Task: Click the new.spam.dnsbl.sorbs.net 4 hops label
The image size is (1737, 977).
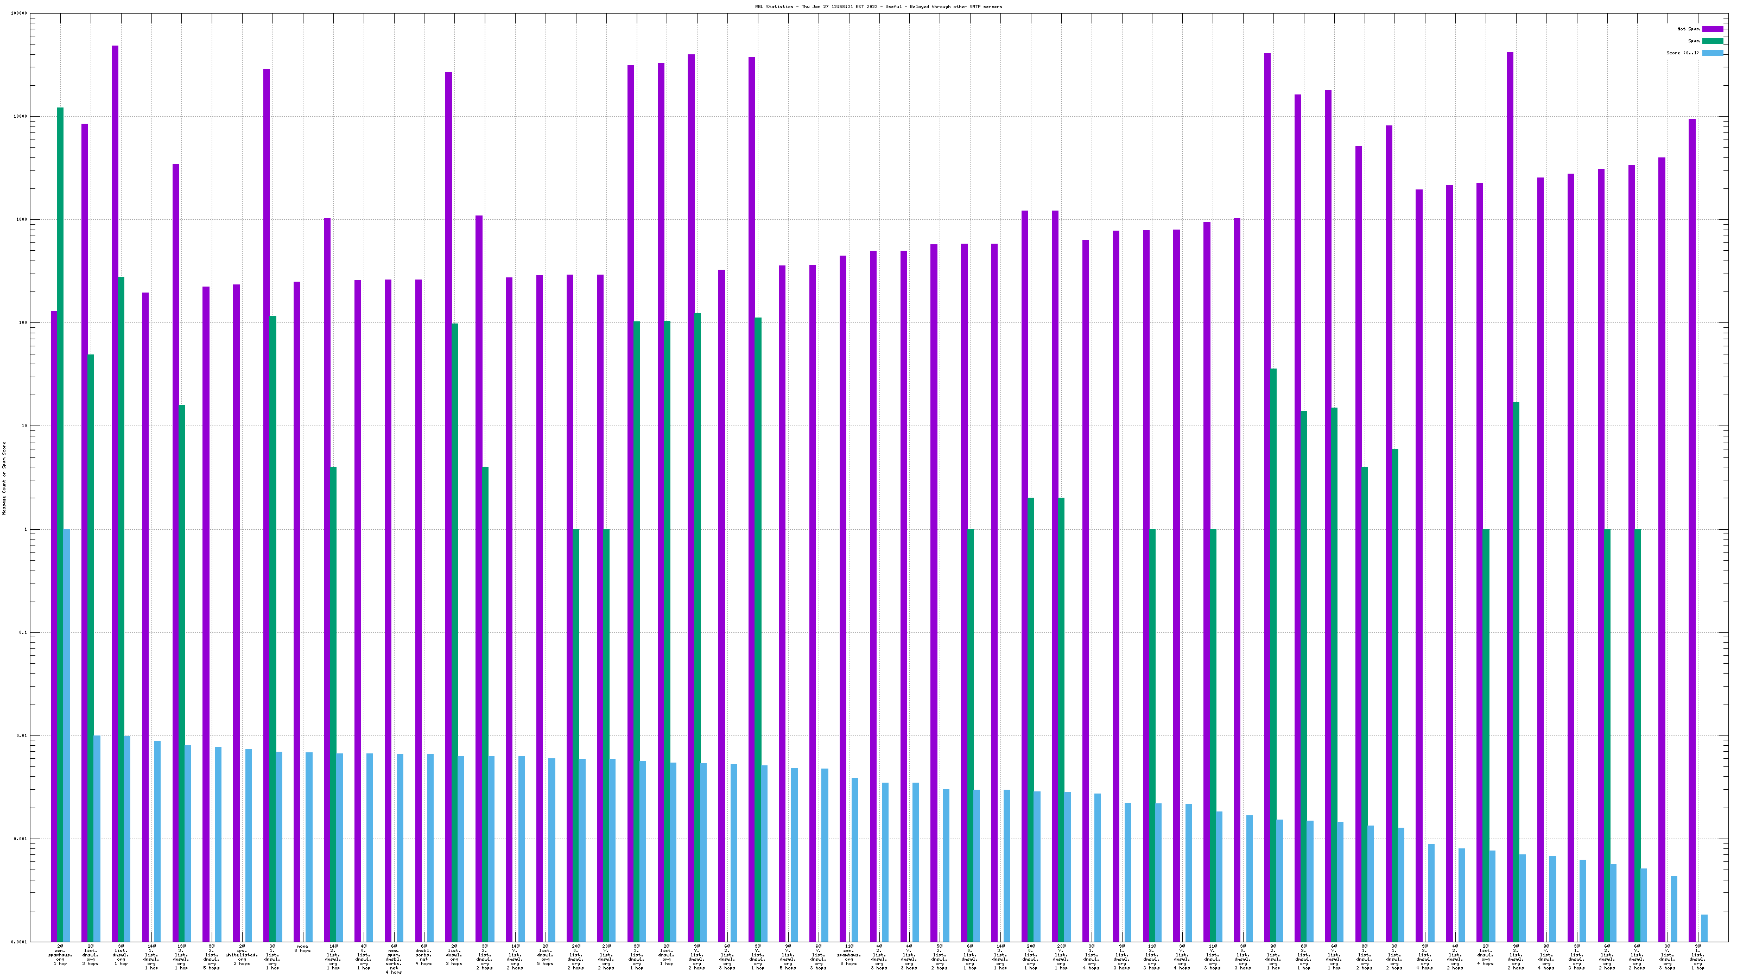Action: coord(393,959)
